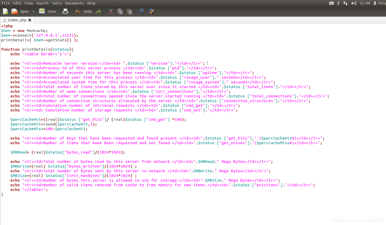Click the Bluetooth indicator icon
The height and width of the screenshot is (225, 386).
coord(338,3)
